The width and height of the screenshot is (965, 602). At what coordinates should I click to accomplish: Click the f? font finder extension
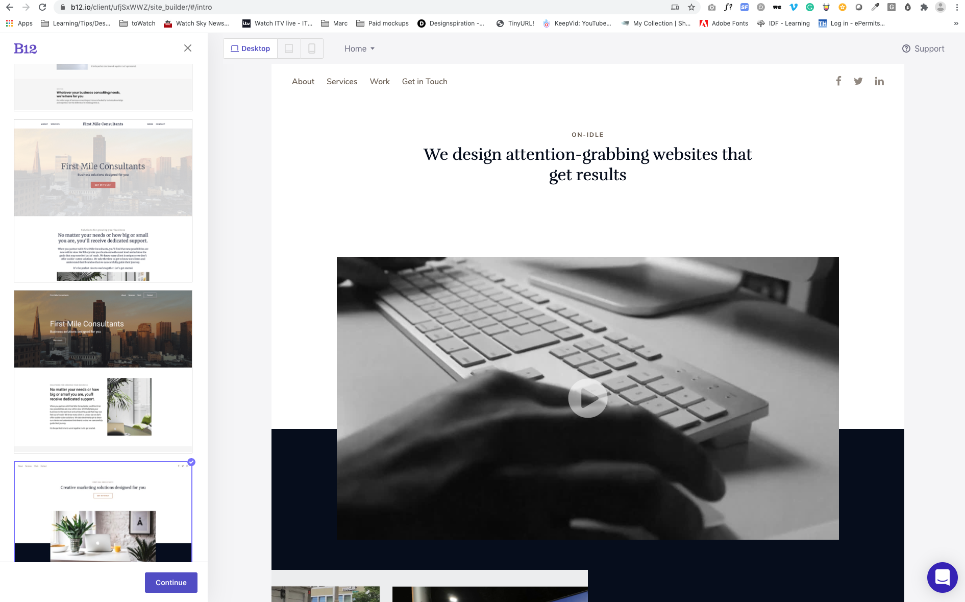(x=728, y=7)
